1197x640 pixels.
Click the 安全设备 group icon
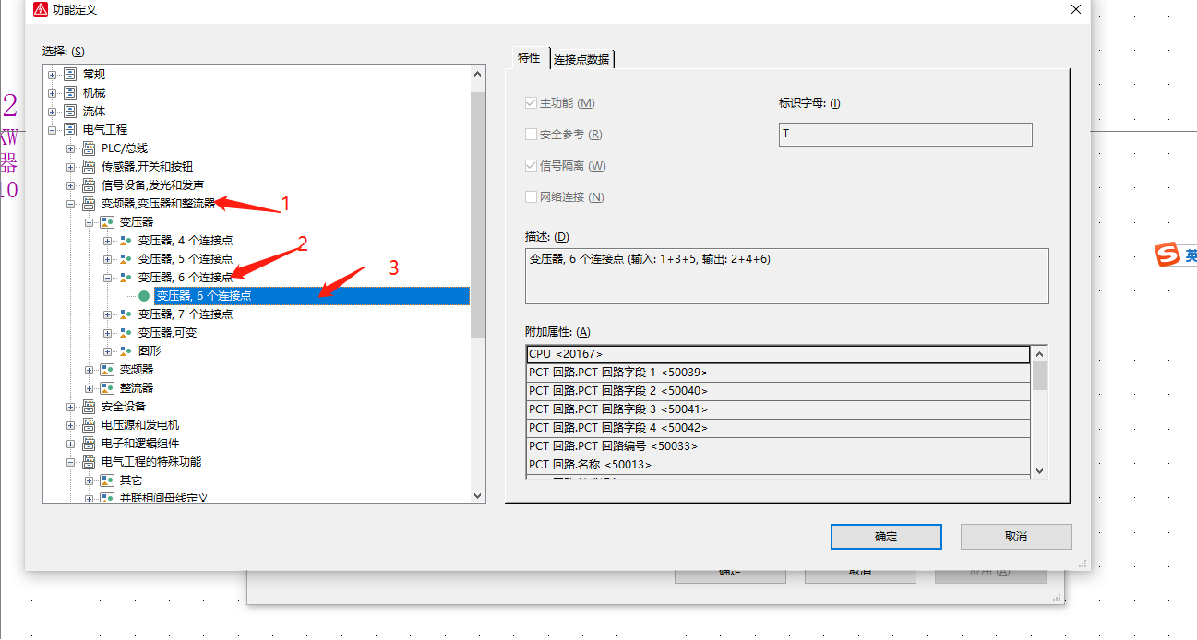click(89, 407)
